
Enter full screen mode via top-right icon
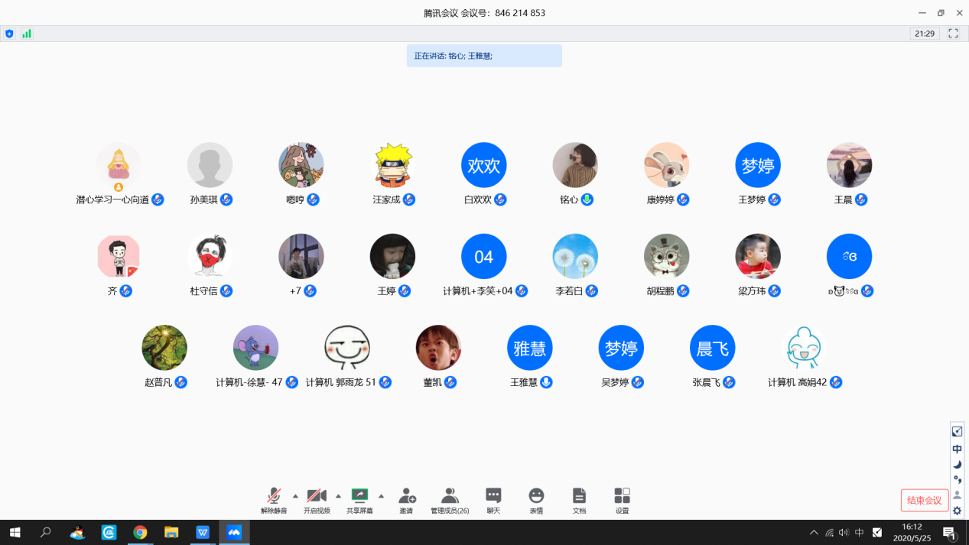click(x=953, y=34)
